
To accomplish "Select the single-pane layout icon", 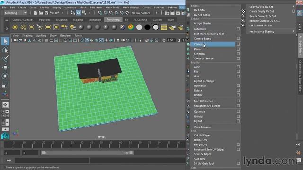I will 5,105.
